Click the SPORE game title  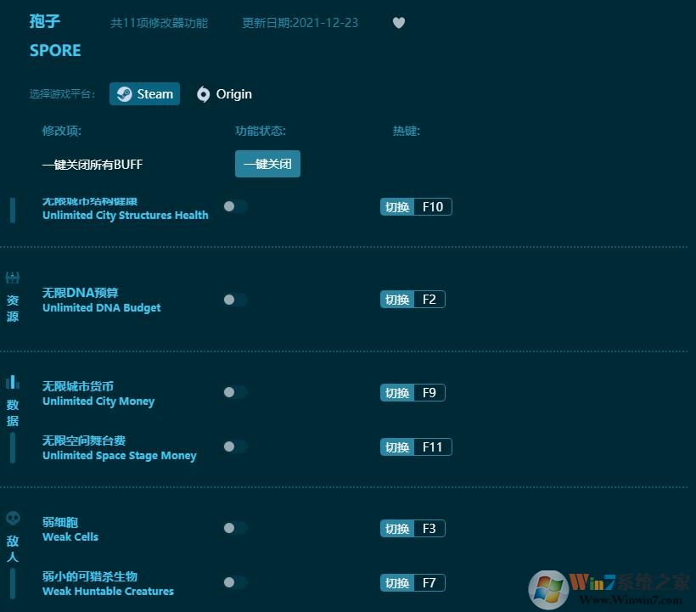[x=55, y=50]
